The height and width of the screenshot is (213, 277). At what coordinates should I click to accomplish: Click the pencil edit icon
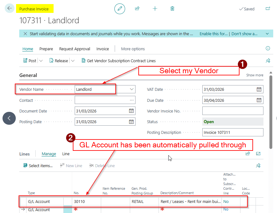point(119,9)
